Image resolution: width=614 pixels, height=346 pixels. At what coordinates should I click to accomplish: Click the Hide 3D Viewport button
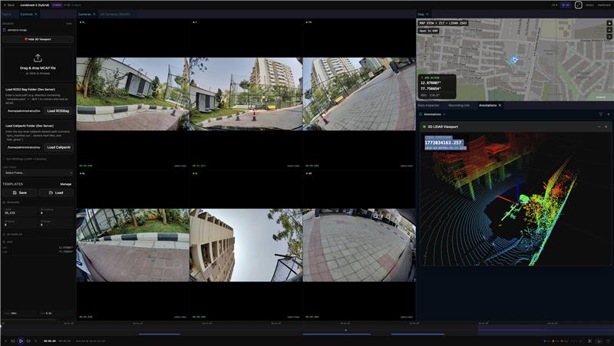38,38
